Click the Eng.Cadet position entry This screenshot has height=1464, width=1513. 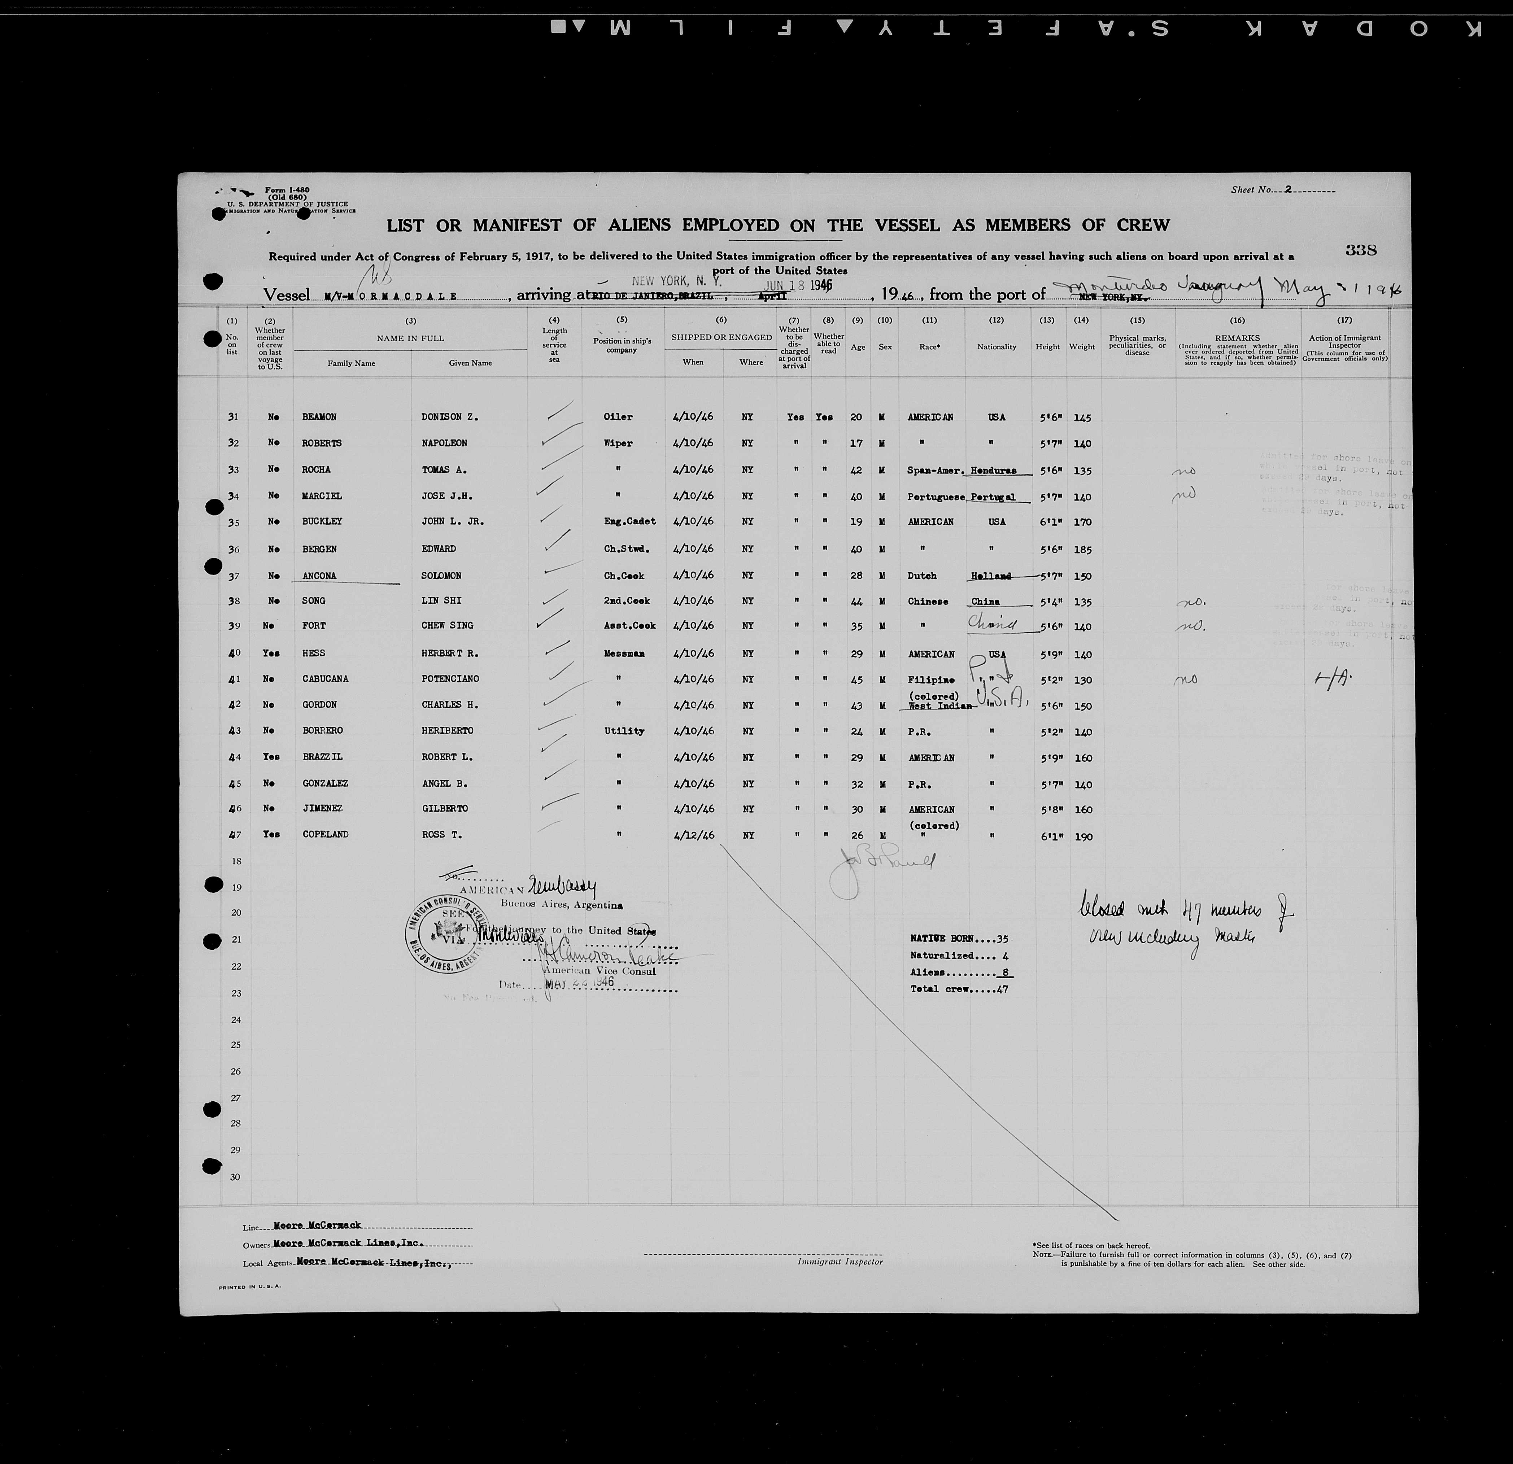(x=630, y=521)
